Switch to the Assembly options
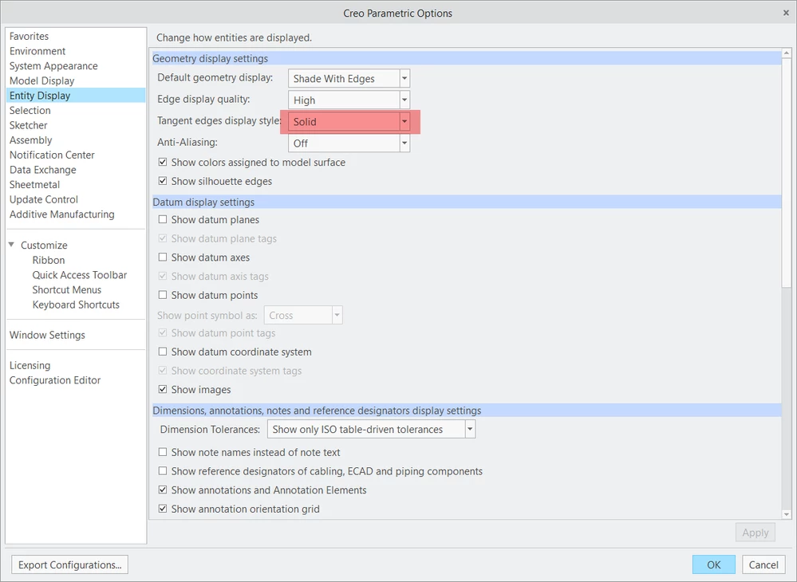This screenshot has height=582, width=797. 30,140
